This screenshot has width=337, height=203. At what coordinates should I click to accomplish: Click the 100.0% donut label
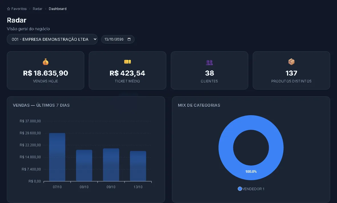[251, 171]
